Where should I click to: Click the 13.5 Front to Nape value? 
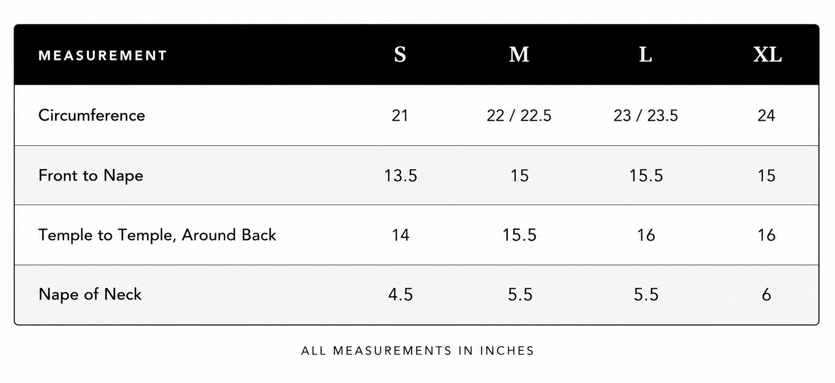pyautogui.click(x=400, y=176)
